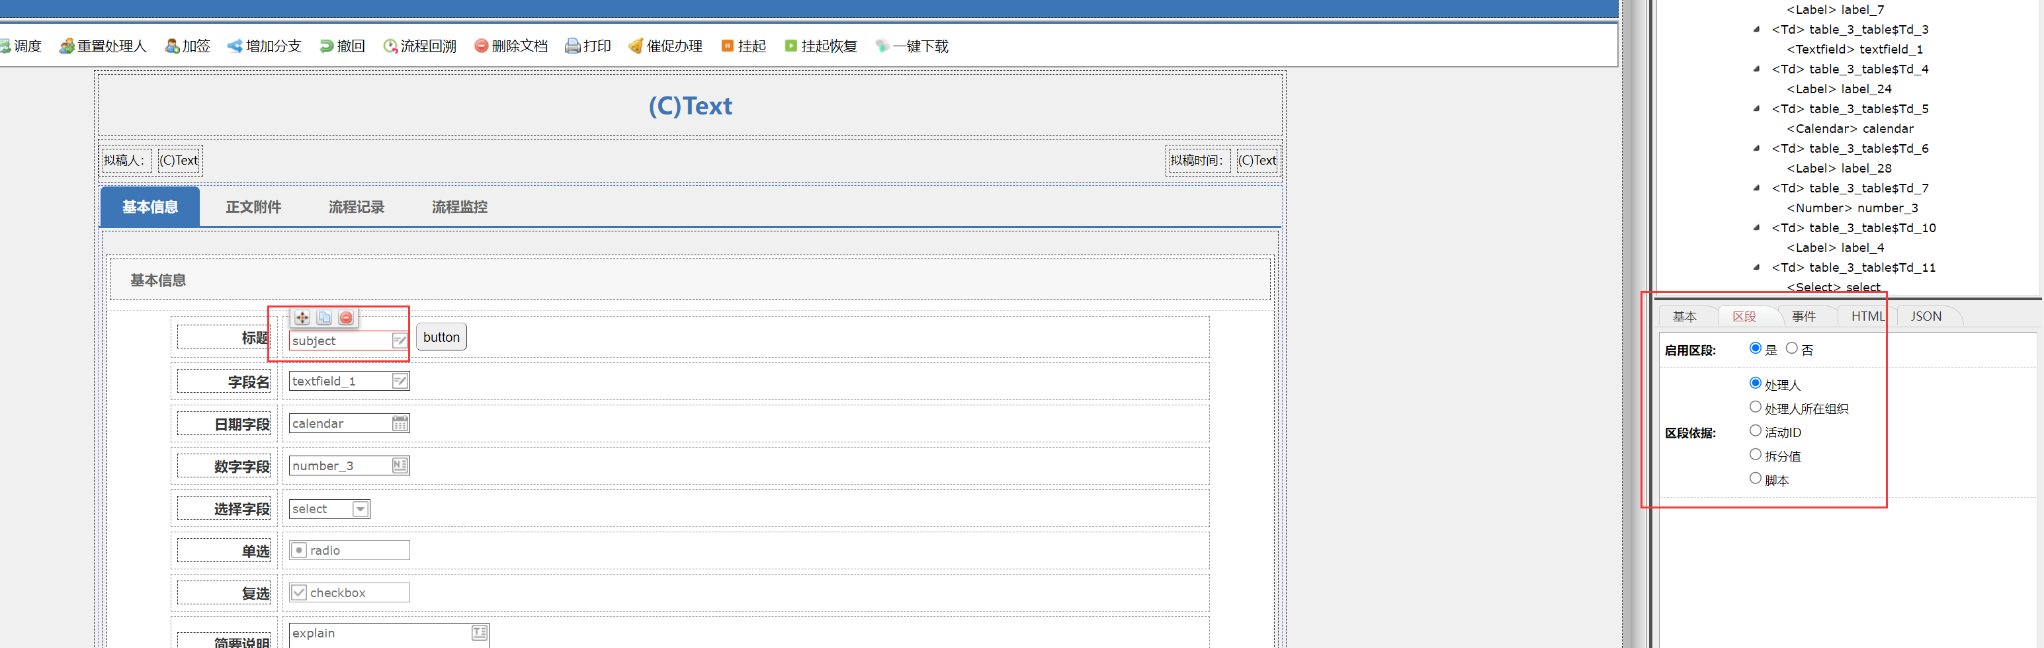Choose 活动ID as 区段依据

tap(1755, 430)
